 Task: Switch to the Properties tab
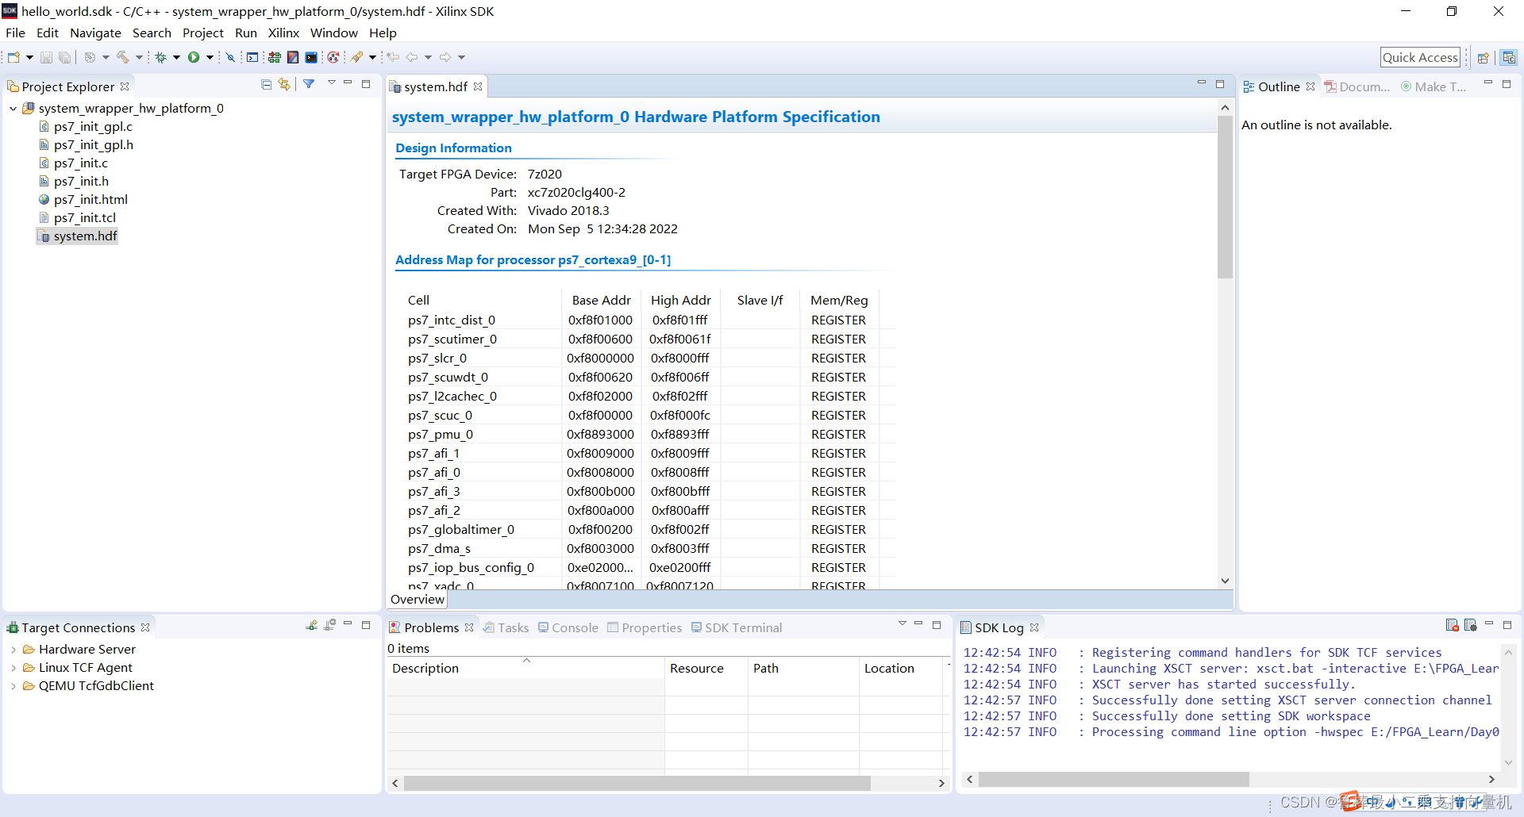(x=645, y=628)
